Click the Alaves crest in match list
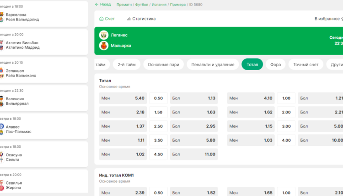The height and width of the screenshot is (196, 343). tap(1, 126)
